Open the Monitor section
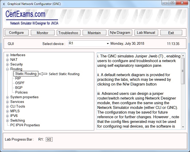The width and height of the screenshot is (190, 152). (x=42, y=33)
